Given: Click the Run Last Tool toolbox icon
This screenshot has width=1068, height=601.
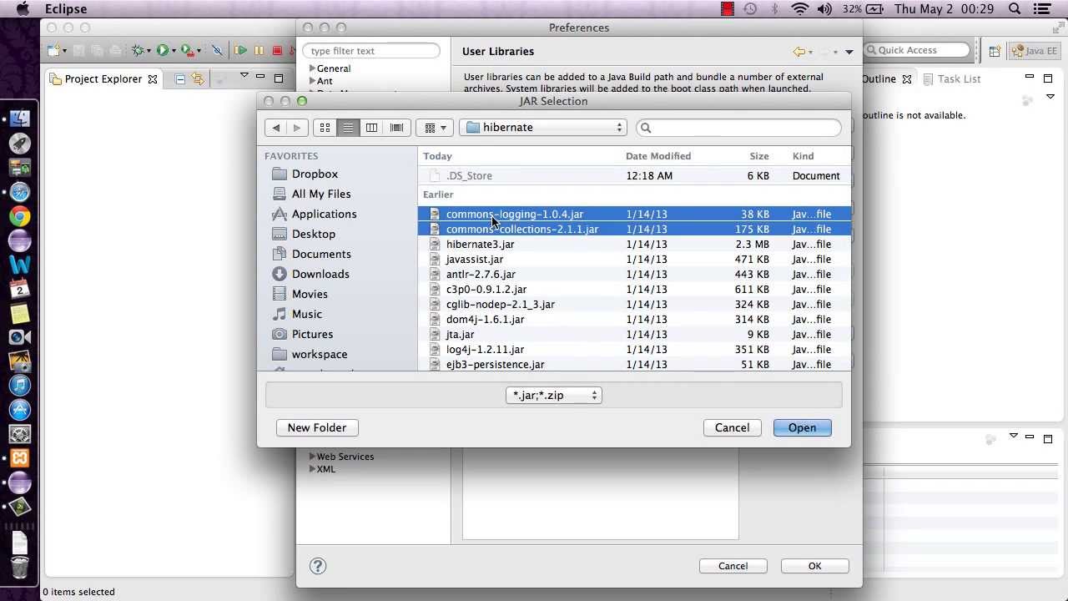Looking at the screenshot, I should coord(188,51).
